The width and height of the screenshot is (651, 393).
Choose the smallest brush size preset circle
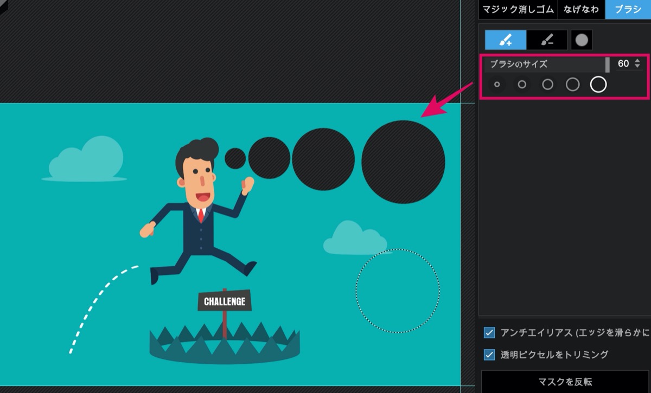497,85
